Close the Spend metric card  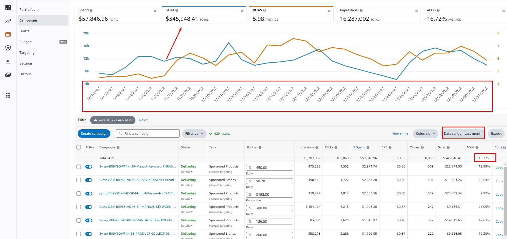click(155, 11)
